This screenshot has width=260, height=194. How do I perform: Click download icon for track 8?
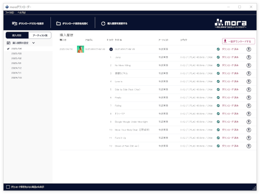tap(249, 114)
